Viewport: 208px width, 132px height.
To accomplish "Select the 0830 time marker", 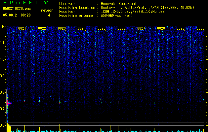I will point(200,28).
